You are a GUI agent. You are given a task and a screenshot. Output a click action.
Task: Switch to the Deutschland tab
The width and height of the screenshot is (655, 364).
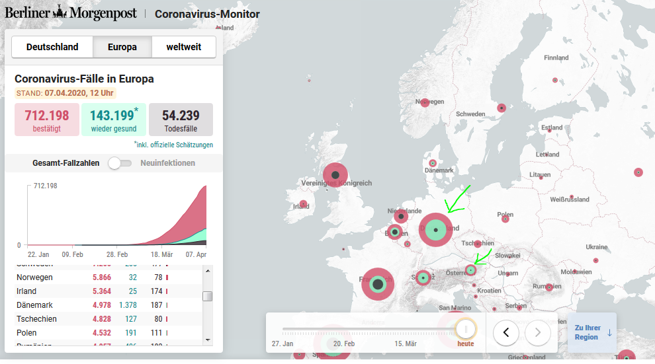coord(52,48)
